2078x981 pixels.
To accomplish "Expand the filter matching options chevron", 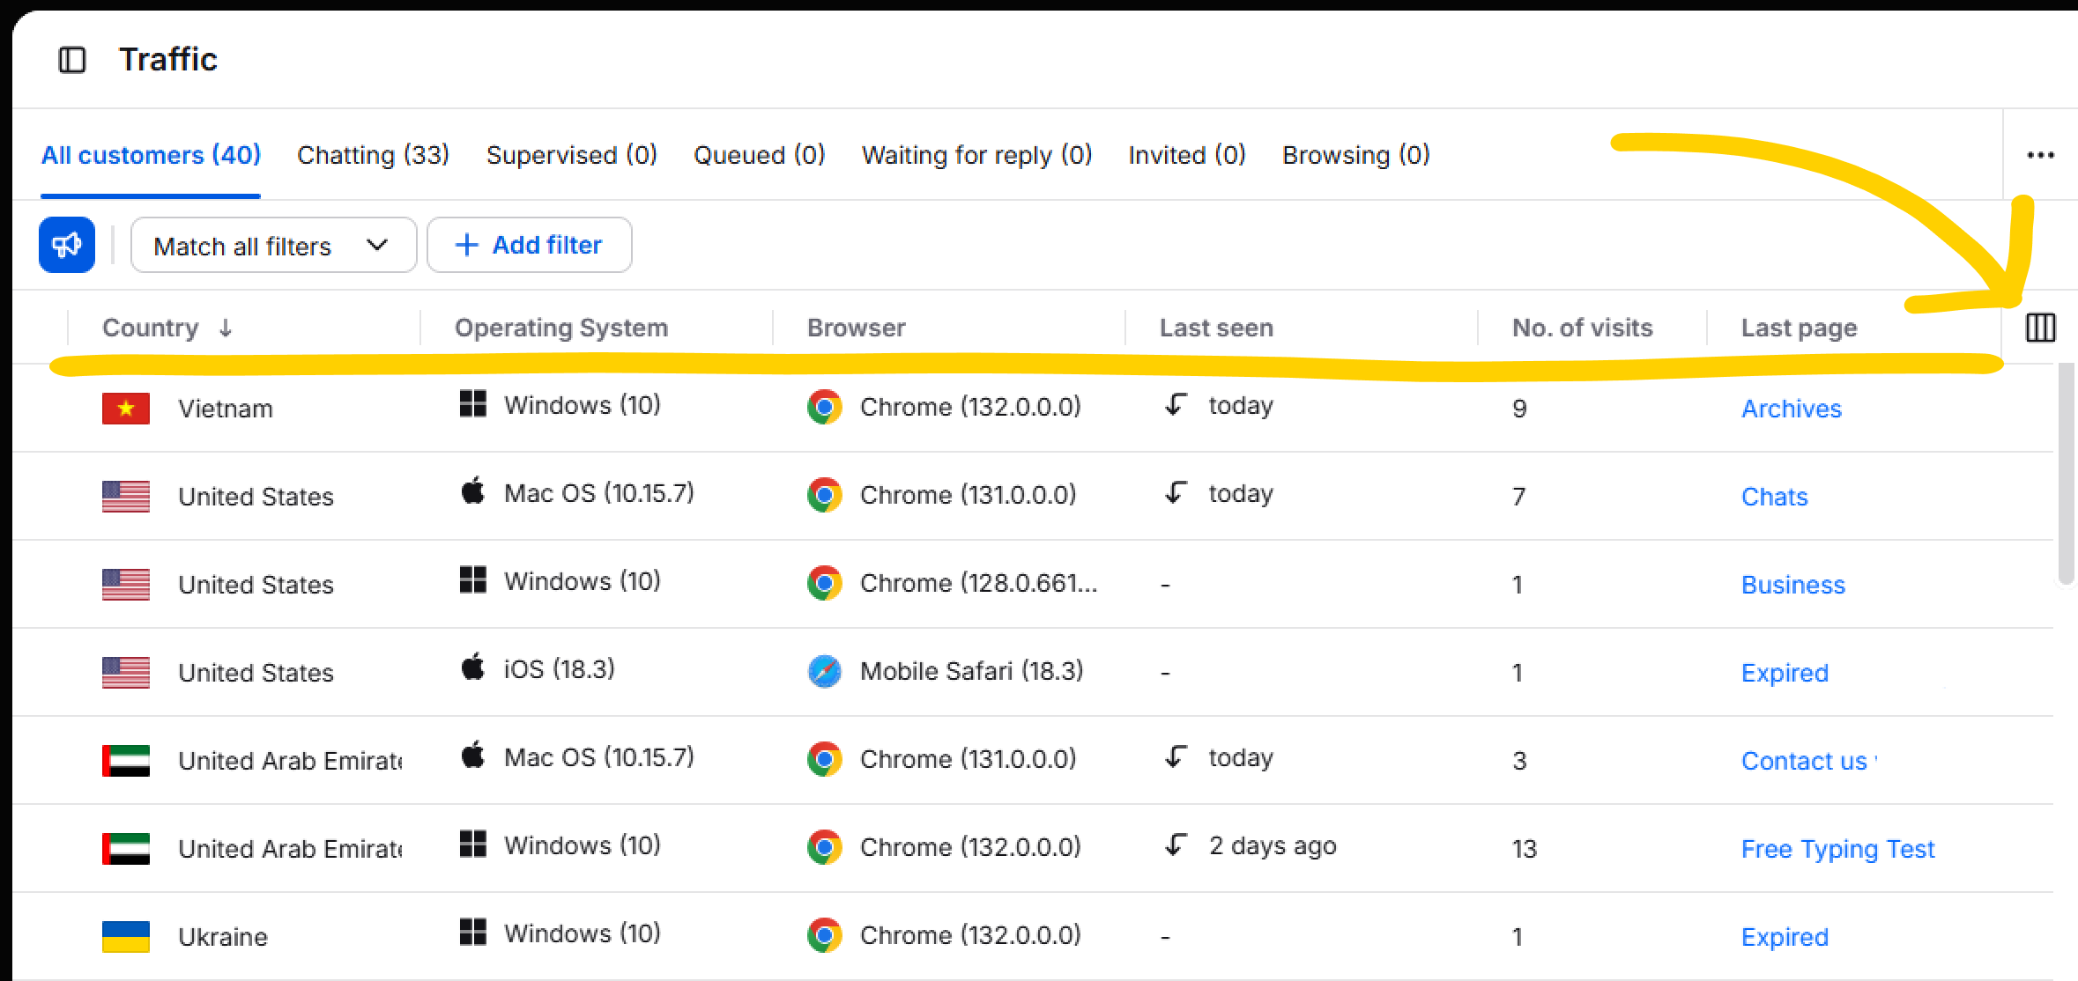I will (378, 246).
